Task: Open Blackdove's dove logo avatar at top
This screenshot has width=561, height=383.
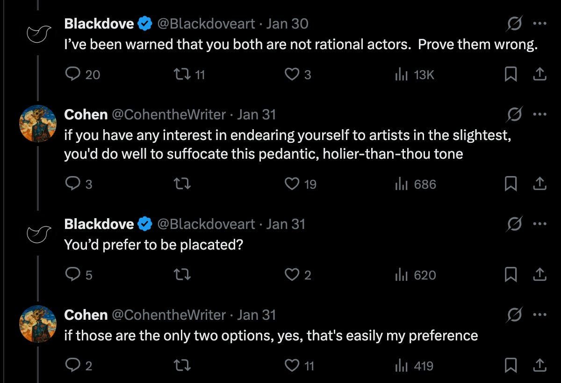Action: click(37, 33)
